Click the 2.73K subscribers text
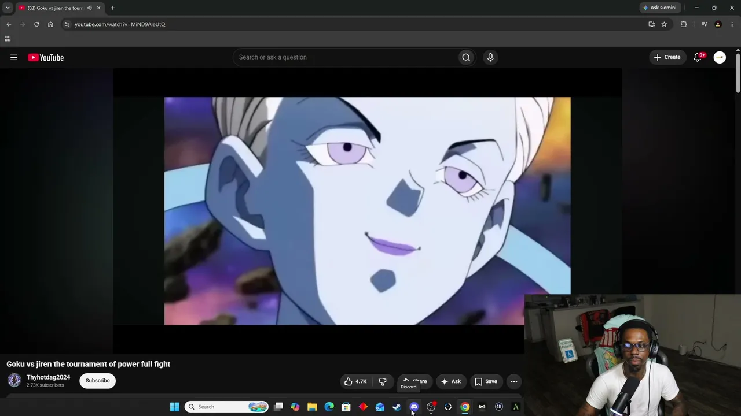Viewport: 741px width, 416px height. point(45,385)
